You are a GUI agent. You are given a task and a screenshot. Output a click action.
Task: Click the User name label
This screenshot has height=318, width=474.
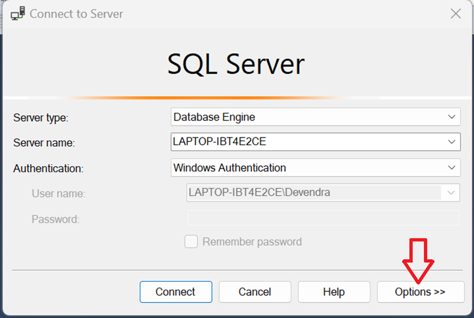59,193
